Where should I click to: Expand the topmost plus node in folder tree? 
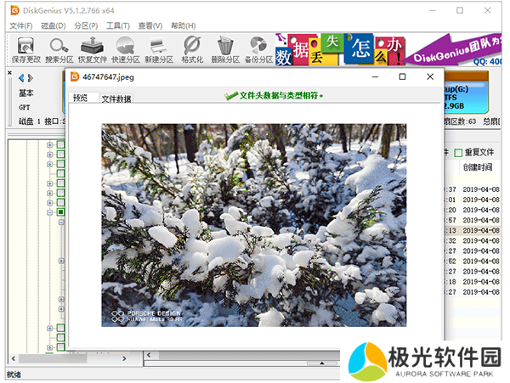50,145
